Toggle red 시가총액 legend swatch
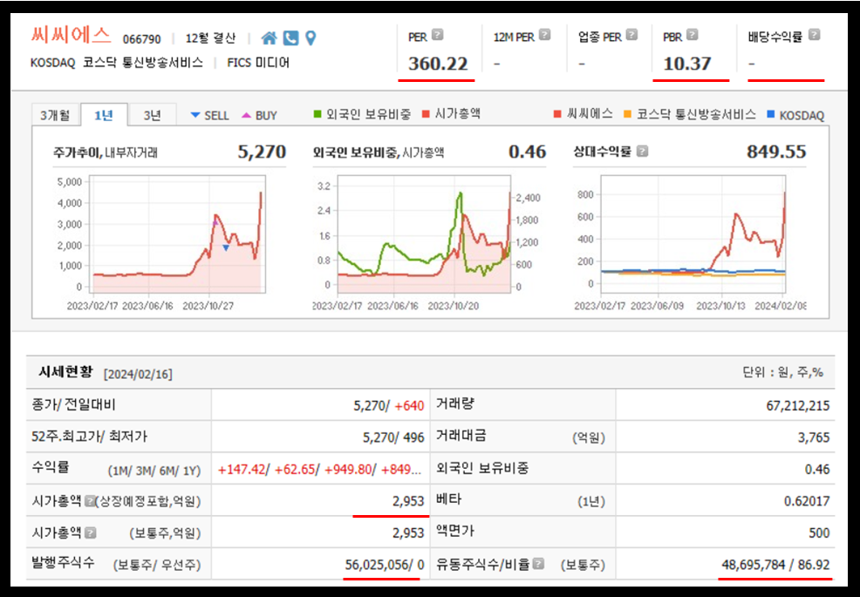 coord(426,114)
